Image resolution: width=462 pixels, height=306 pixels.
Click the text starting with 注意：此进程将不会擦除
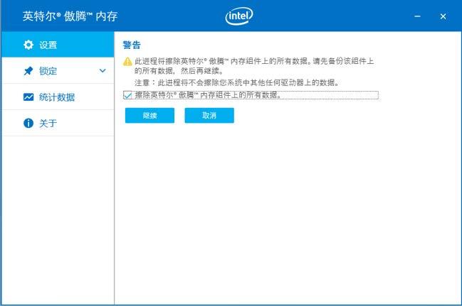[236, 82]
